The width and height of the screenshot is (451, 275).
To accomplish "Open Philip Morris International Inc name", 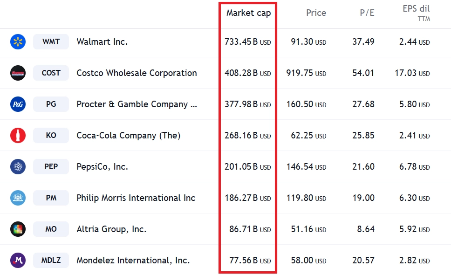I will point(136,198).
